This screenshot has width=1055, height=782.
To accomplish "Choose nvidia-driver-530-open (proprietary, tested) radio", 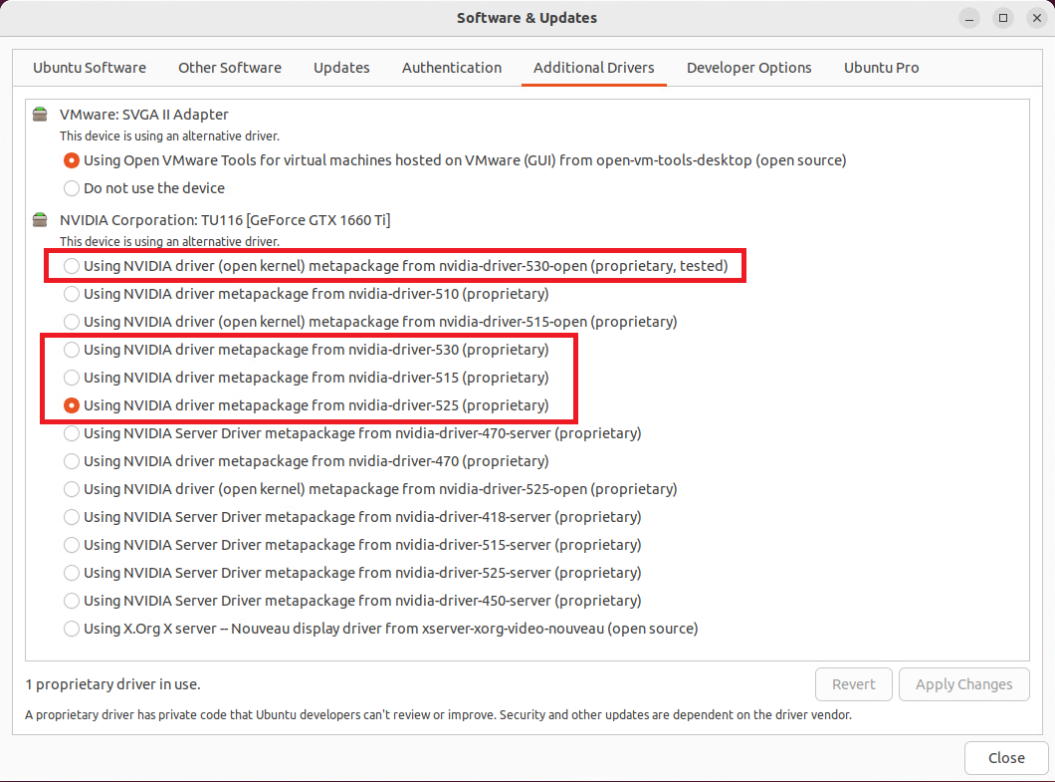I will pos(72,266).
